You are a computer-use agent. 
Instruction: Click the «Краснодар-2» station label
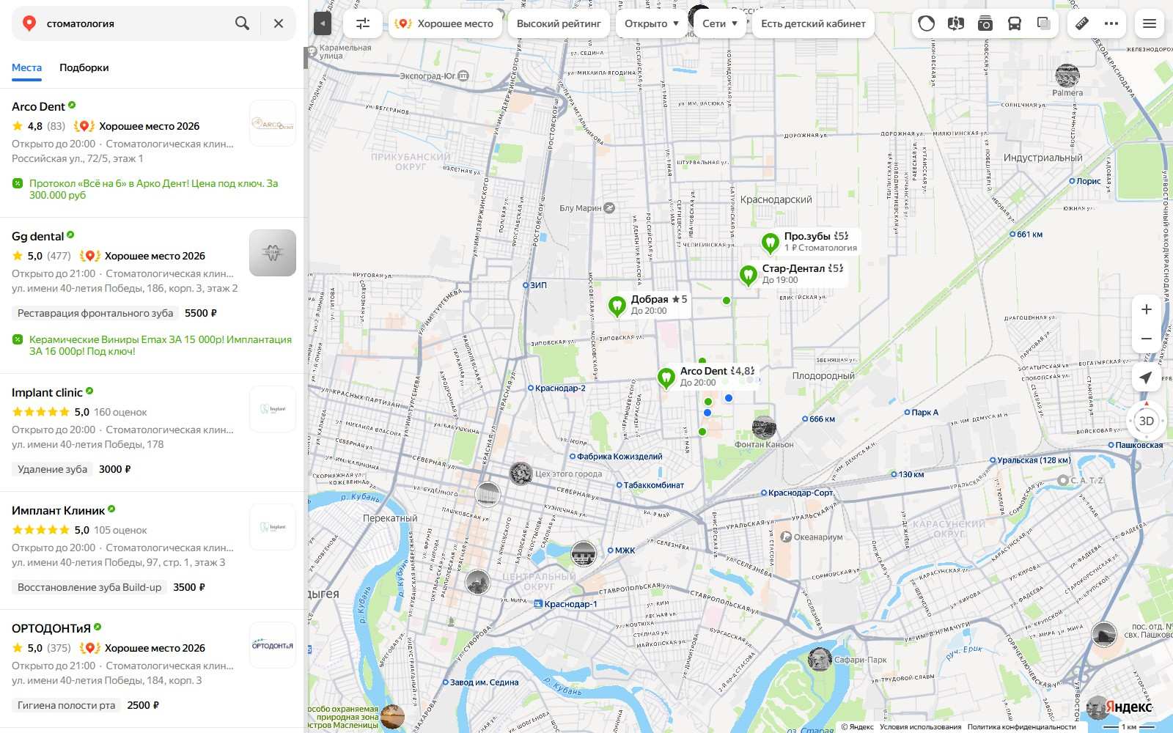[560, 388]
